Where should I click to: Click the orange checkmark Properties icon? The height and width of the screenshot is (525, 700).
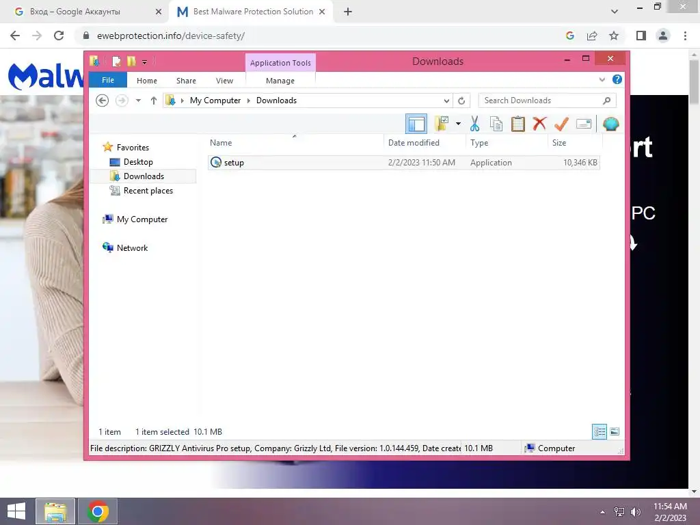[561, 124]
